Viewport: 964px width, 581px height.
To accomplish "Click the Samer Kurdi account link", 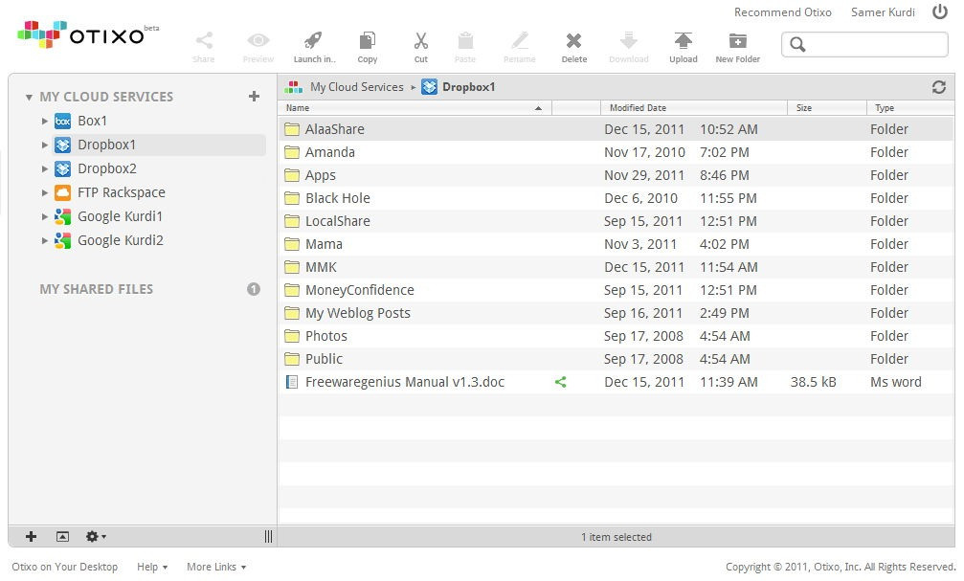I will (x=883, y=12).
